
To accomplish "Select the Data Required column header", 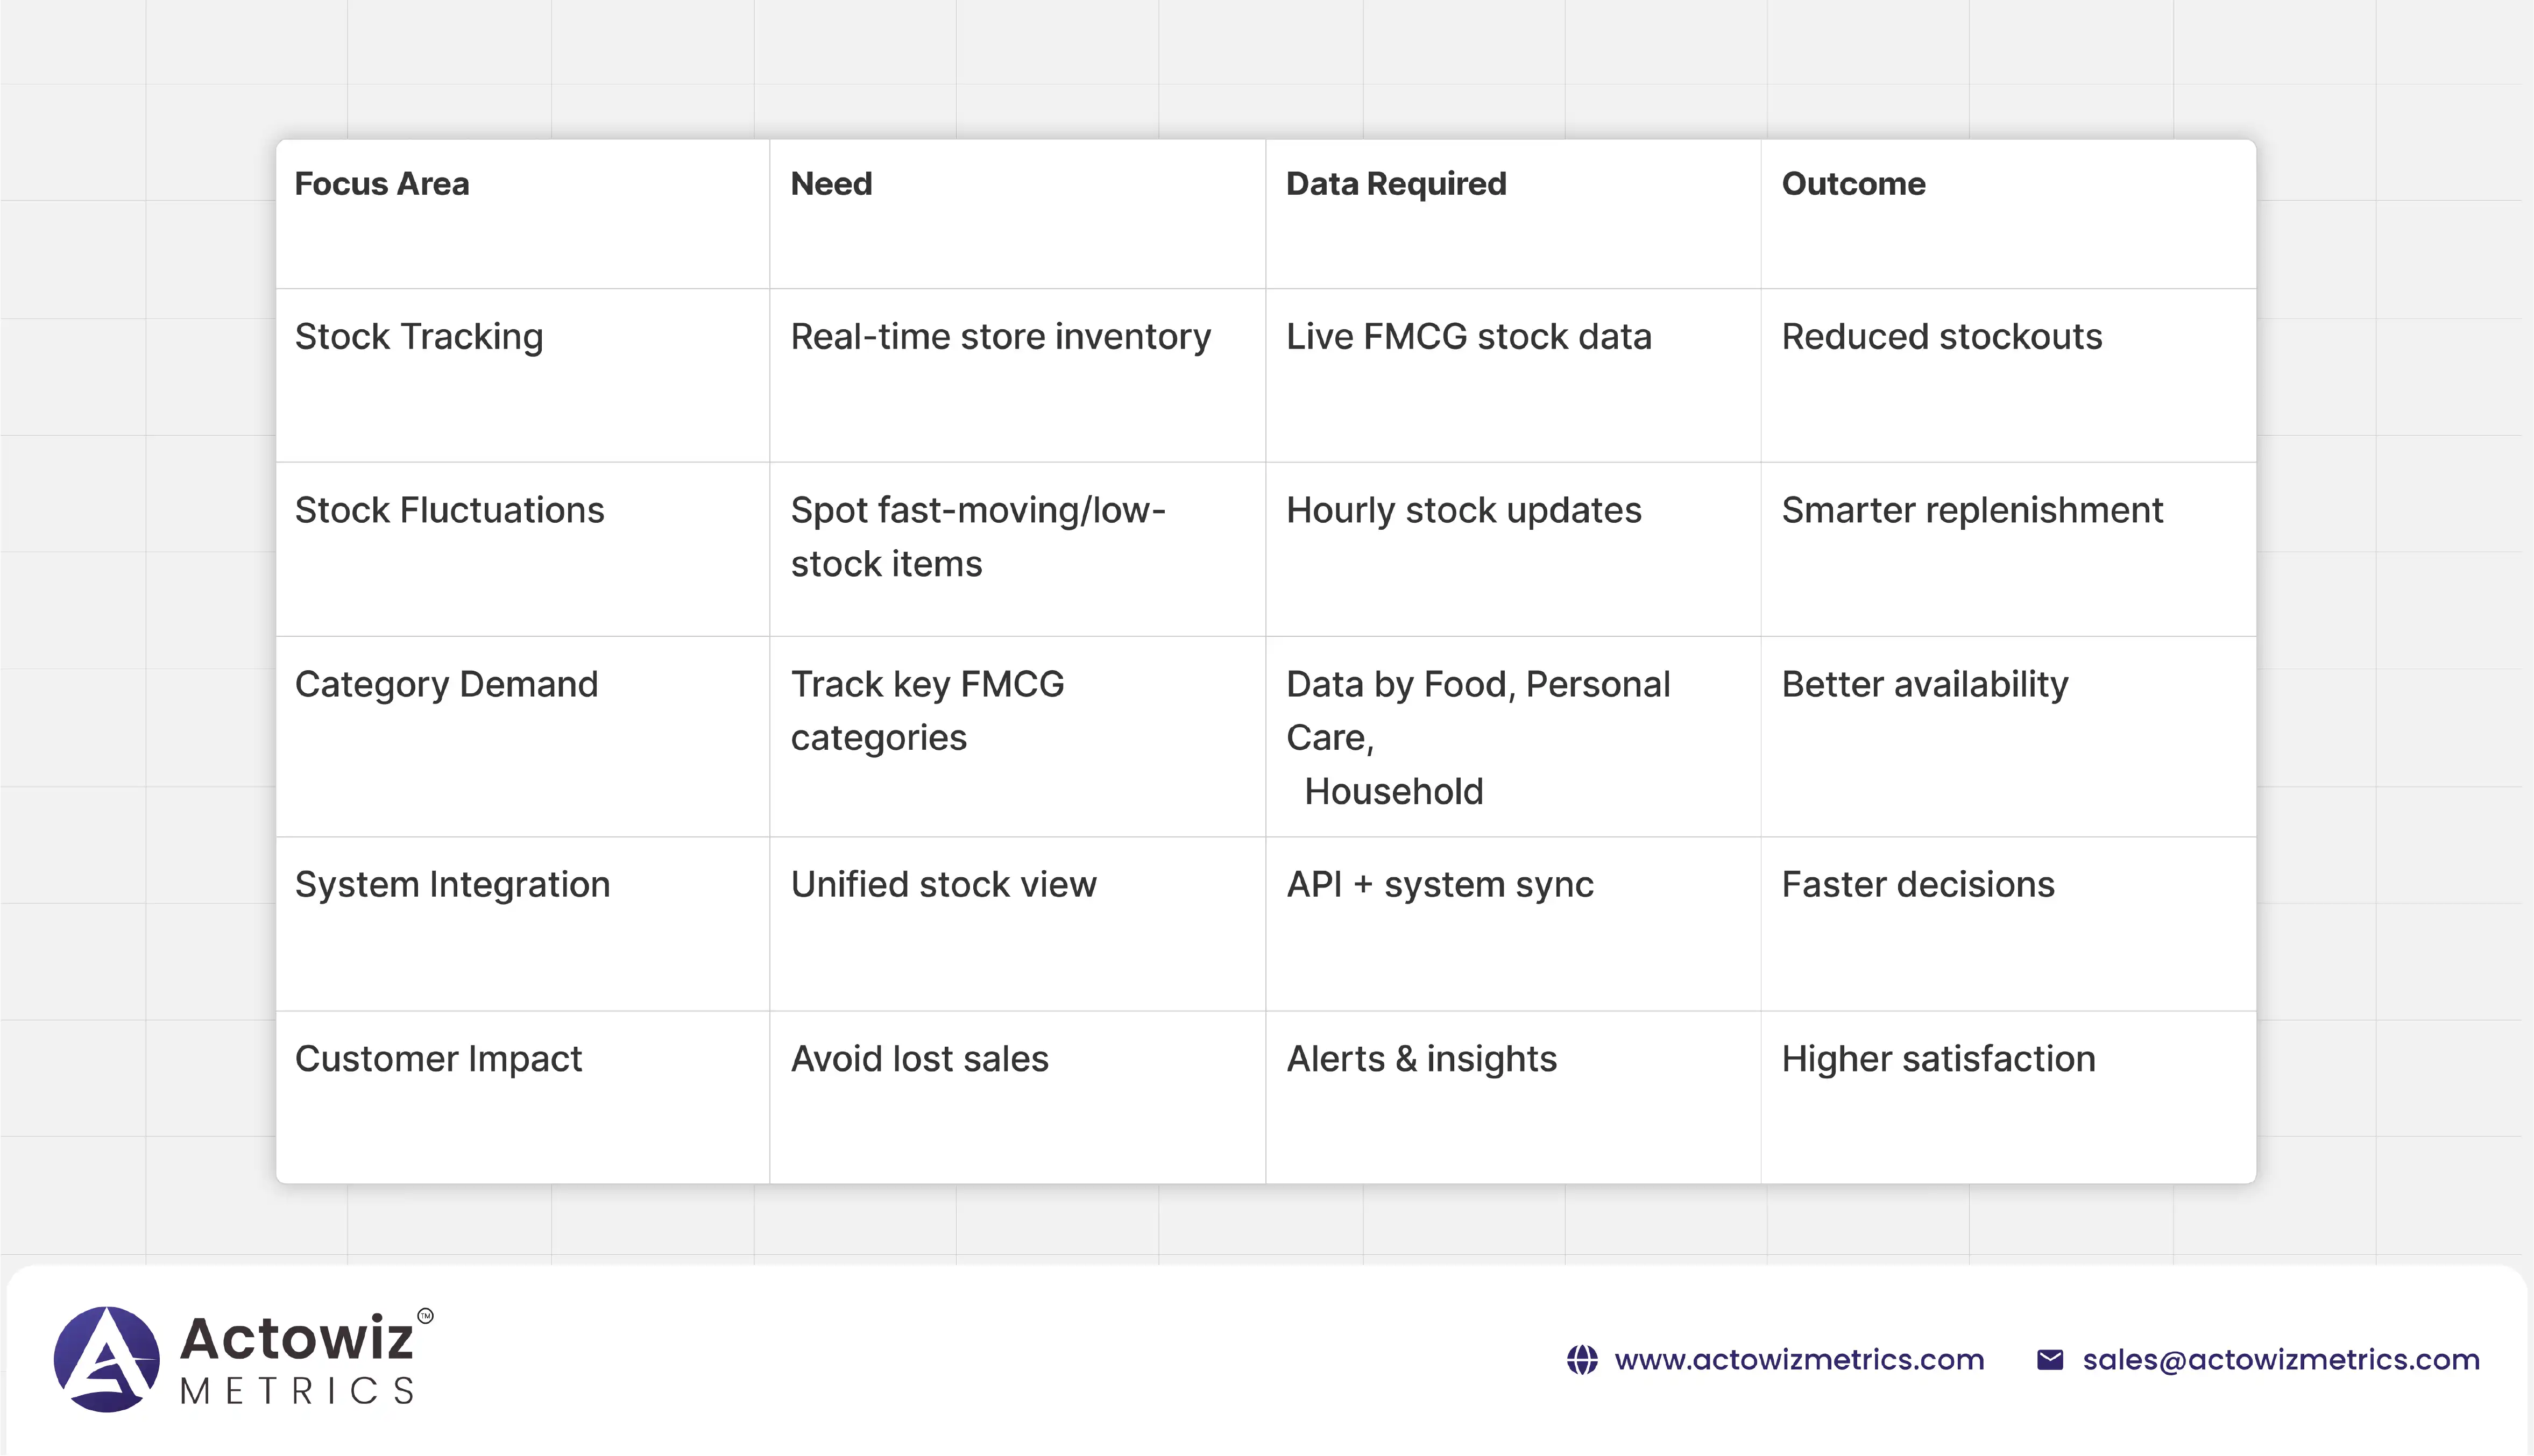I will 1395,184.
